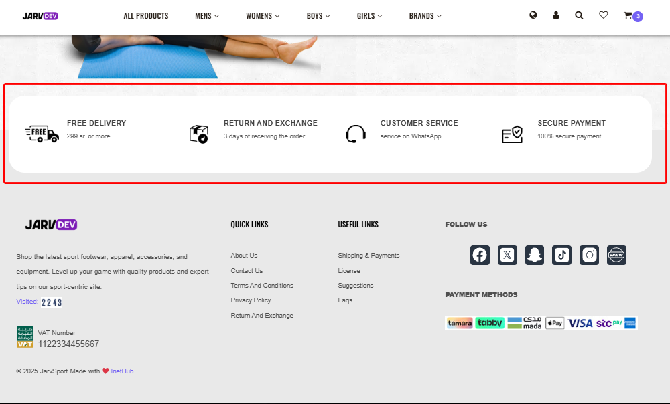Click the JarvDev header logo

[x=40, y=16]
